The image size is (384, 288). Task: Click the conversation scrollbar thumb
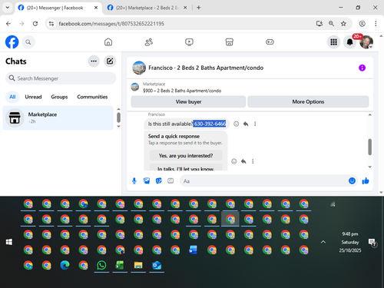pyautogui.click(x=370, y=147)
